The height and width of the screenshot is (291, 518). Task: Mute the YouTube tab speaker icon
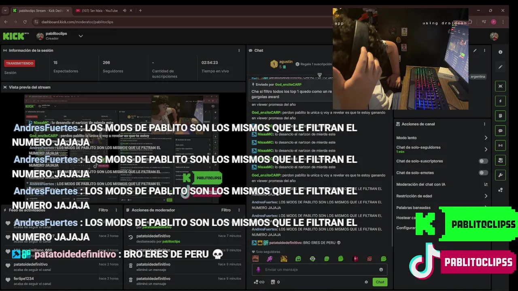(x=125, y=11)
